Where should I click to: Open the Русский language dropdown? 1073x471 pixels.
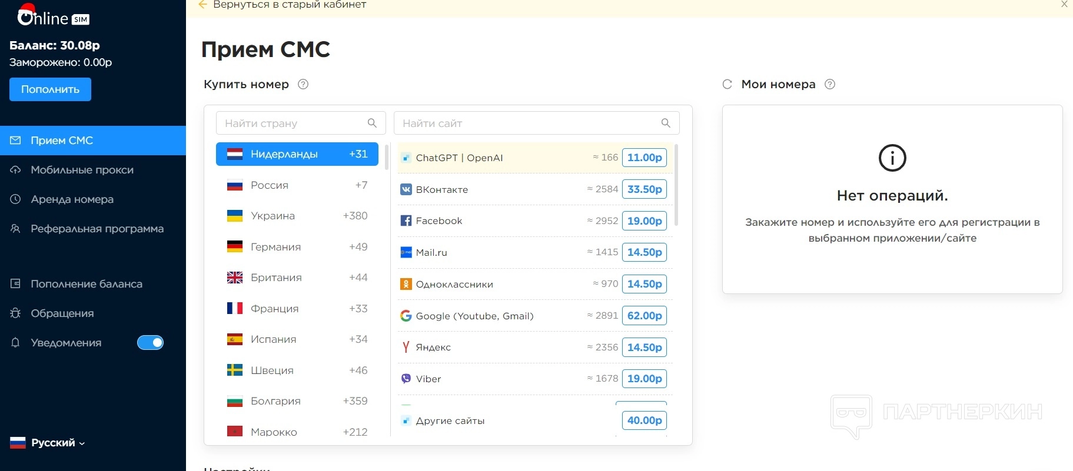point(48,443)
